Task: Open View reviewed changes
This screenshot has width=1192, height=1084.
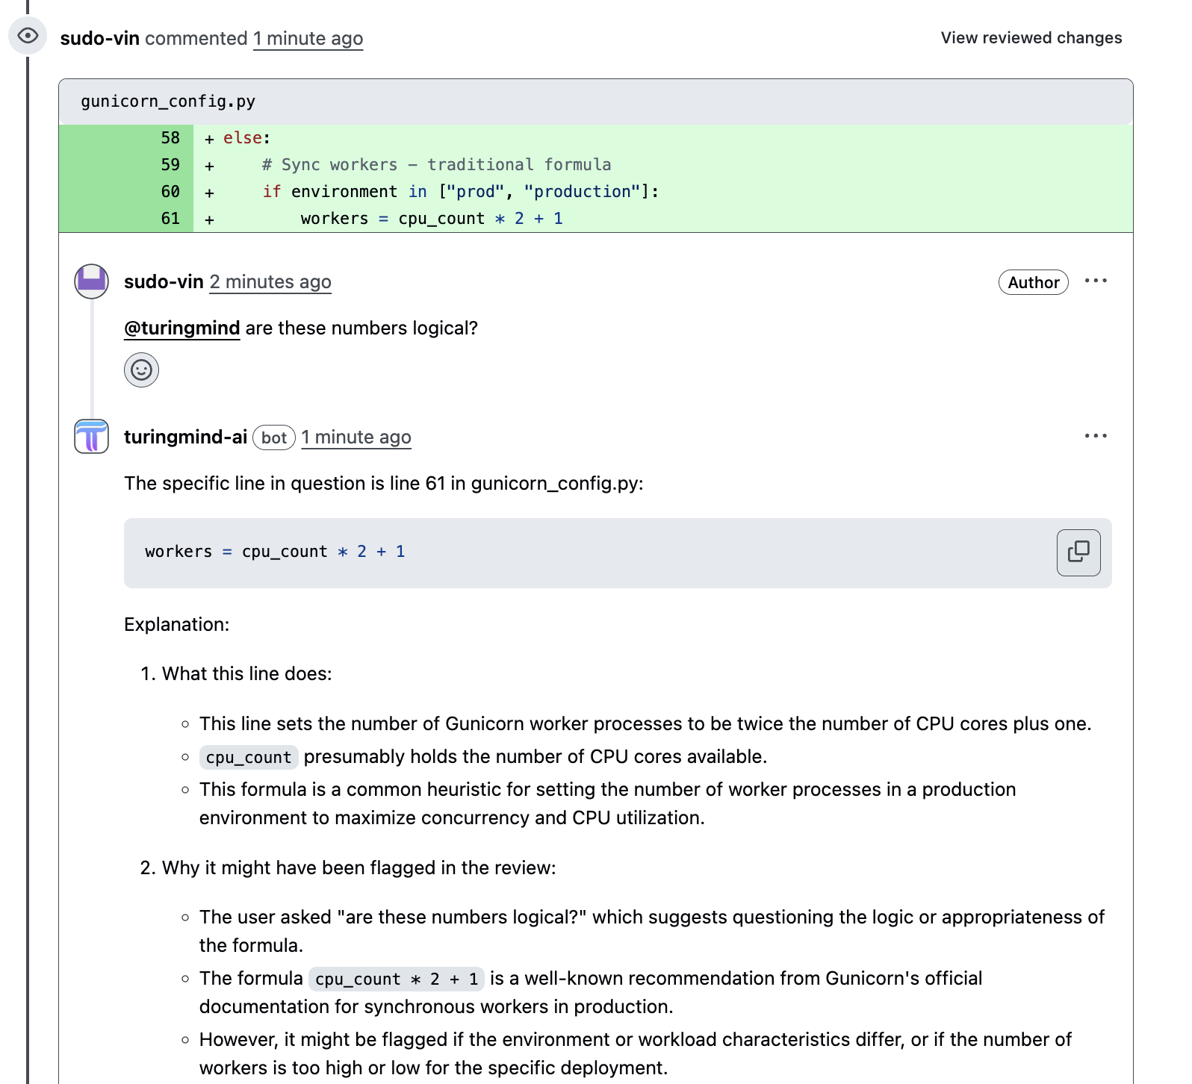Action: click(1031, 37)
